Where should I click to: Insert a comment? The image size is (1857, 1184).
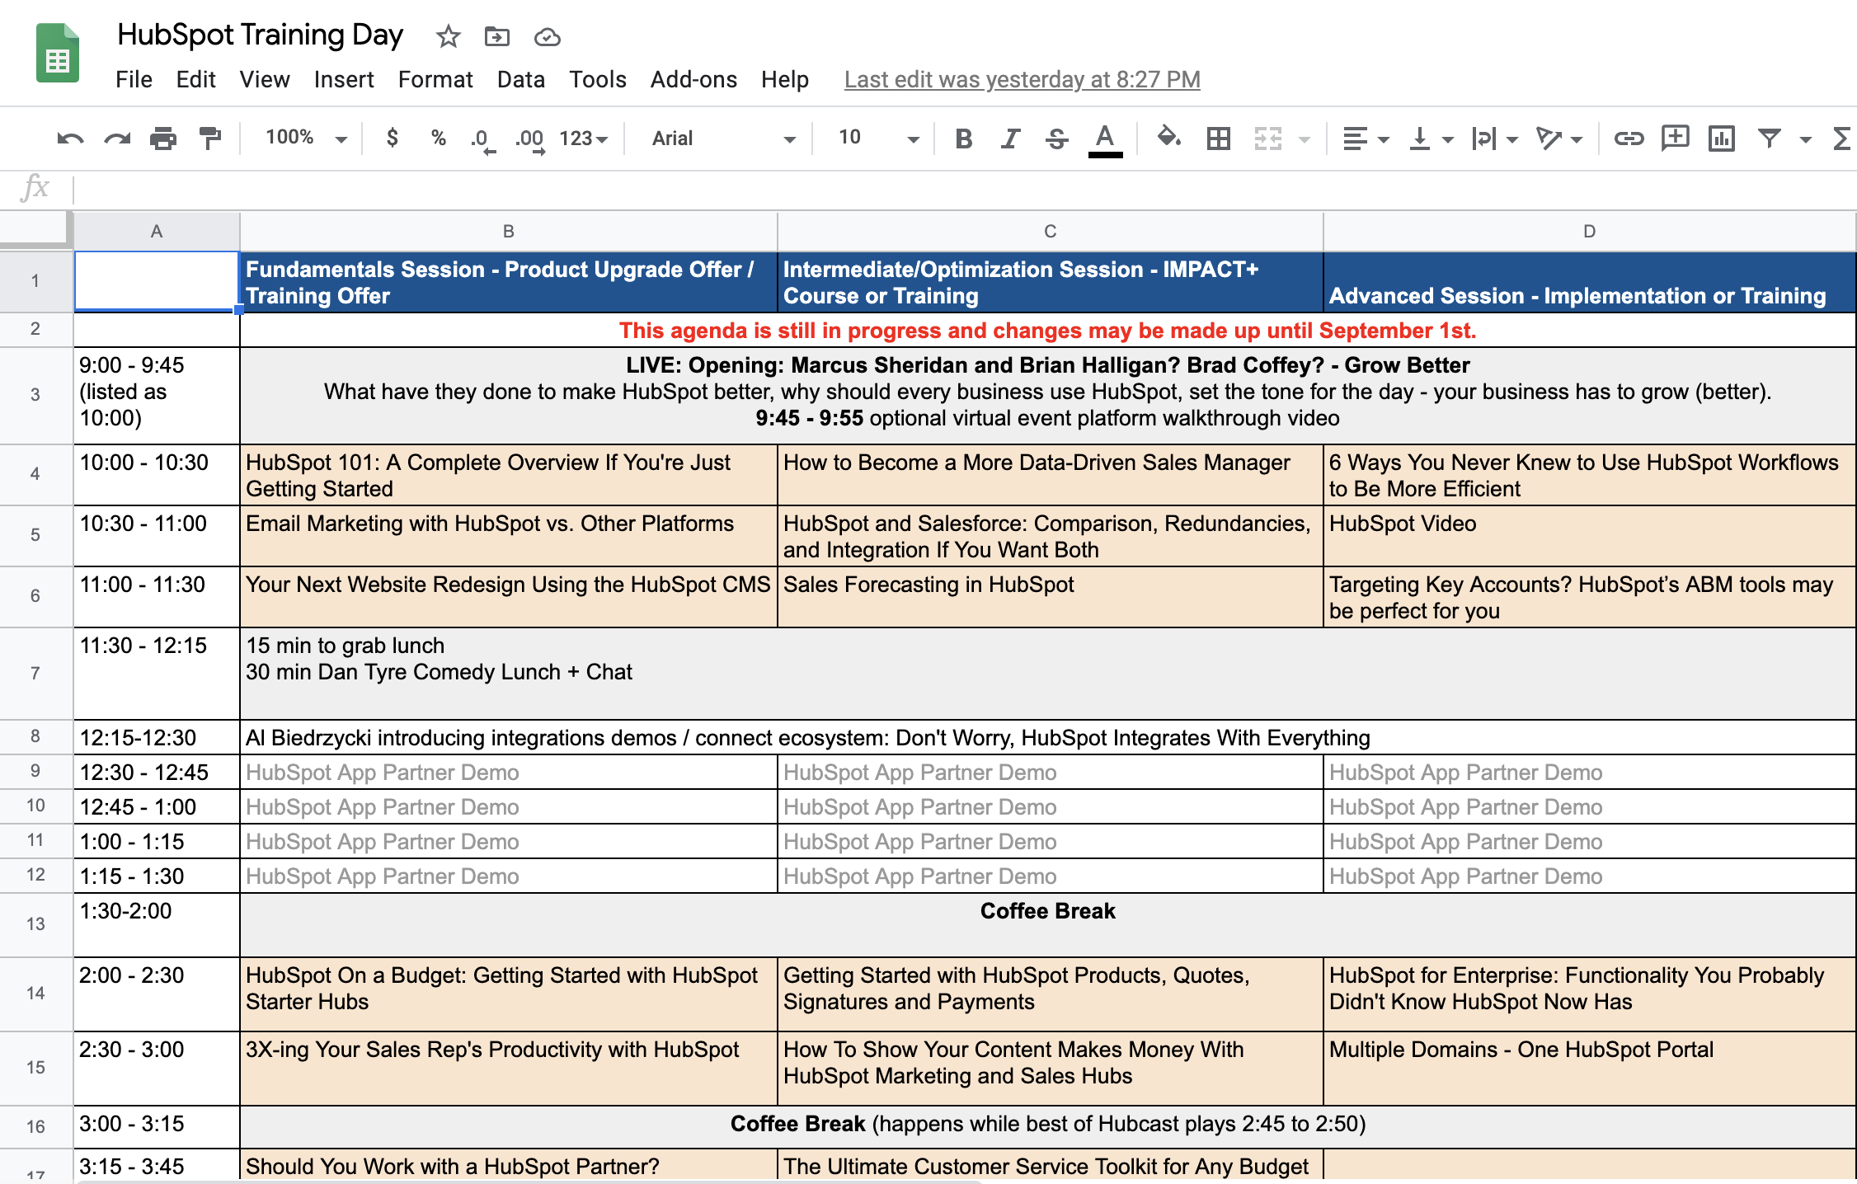pos(1676,138)
